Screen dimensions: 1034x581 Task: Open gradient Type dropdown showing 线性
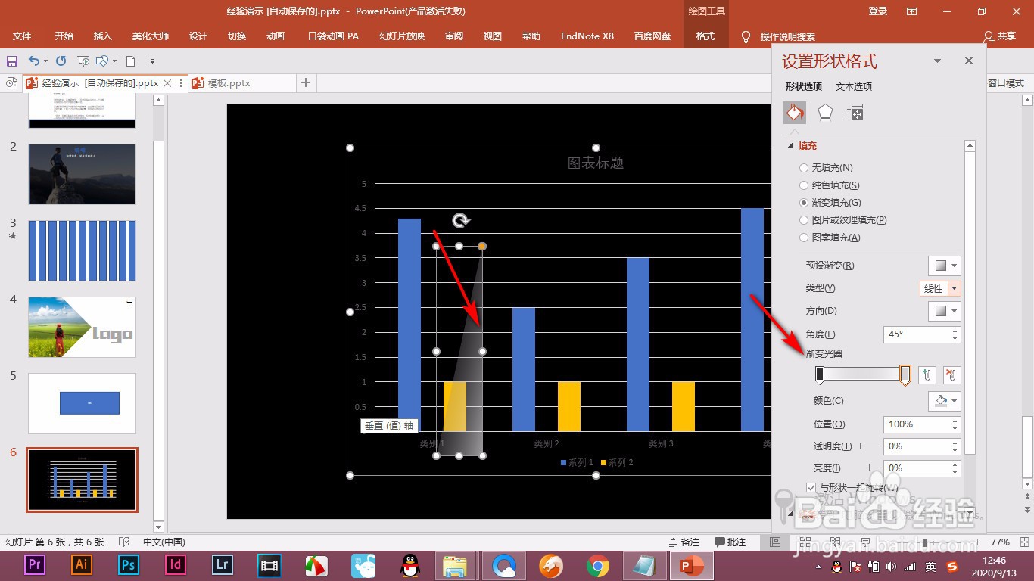(940, 288)
